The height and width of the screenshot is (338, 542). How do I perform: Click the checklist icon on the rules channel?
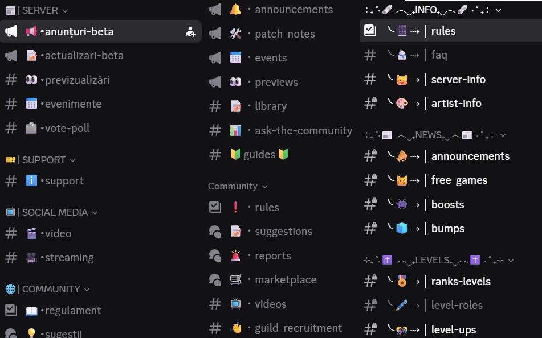click(x=369, y=31)
